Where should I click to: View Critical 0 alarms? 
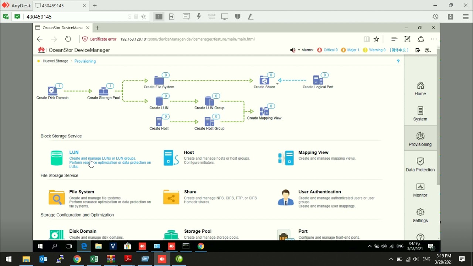pyautogui.click(x=327, y=50)
